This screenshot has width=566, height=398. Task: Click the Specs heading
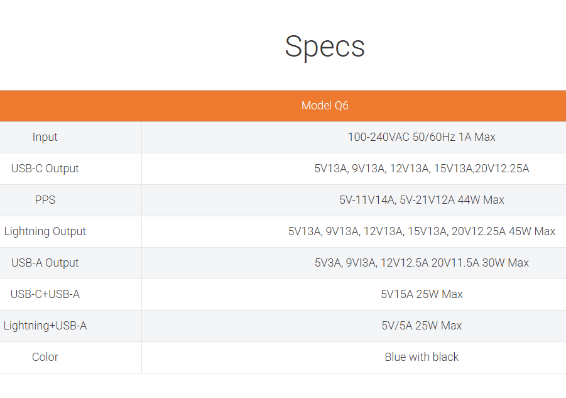[x=325, y=46]
